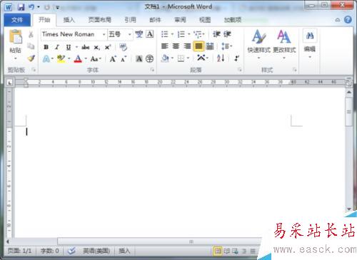357x260 pixels.
Task: Decrease paragraph indent
Action: (216, 34)
